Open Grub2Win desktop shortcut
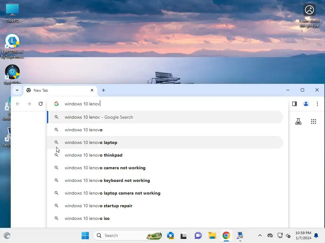Screen dimensions: 325x243 [x=12, y=74]
